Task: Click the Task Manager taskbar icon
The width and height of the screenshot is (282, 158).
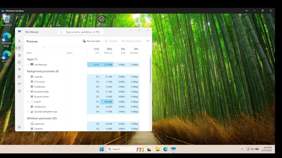Action: (173, 149)
